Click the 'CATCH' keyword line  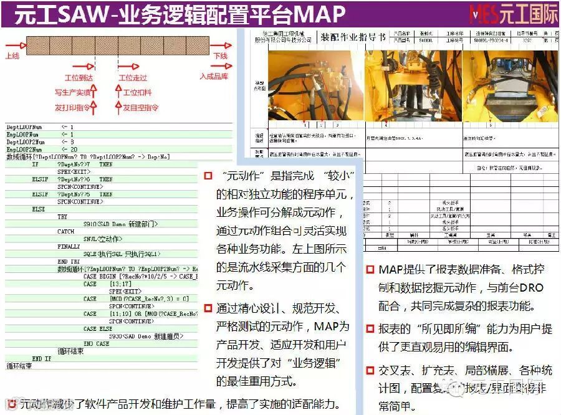click(x=66, y=231)
